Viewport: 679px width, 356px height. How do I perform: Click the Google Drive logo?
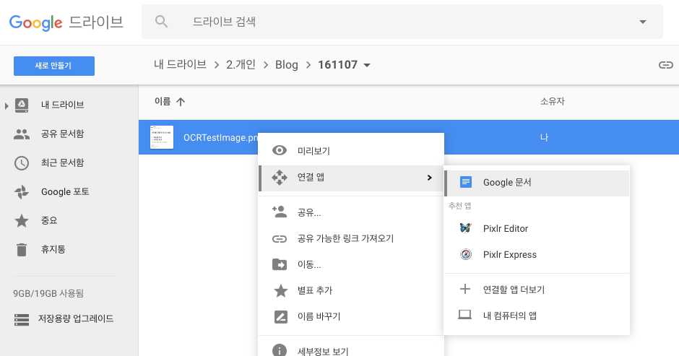tap(66, 22)
